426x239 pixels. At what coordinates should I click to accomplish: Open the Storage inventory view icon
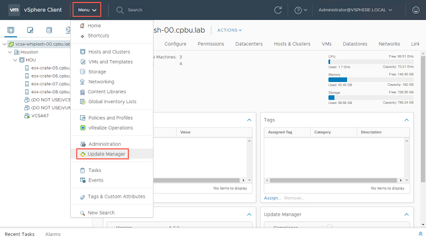pos(49,30)
